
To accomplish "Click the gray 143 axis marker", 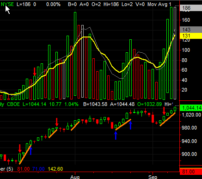I will click(191, 30).
